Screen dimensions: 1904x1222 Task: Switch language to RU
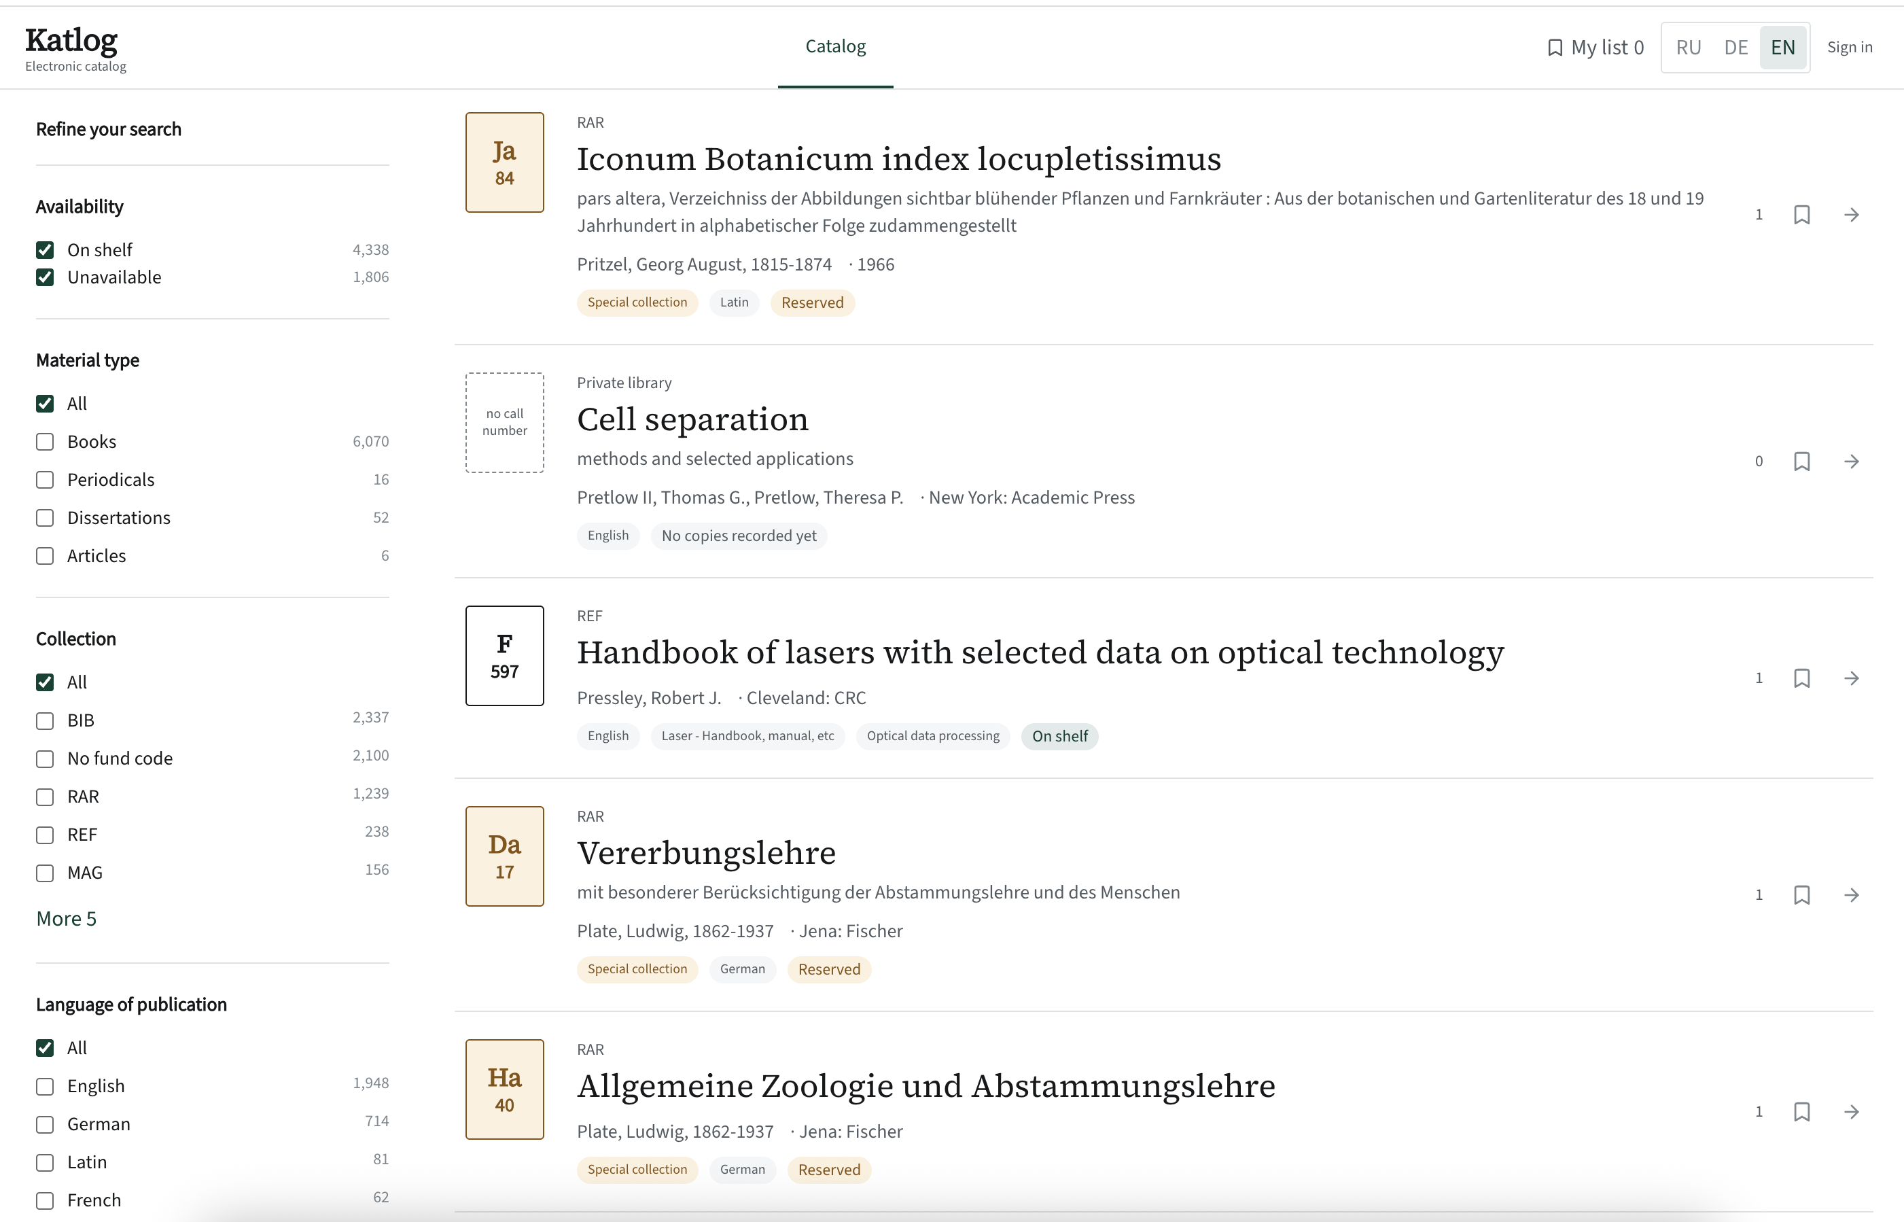point(1688,48)
